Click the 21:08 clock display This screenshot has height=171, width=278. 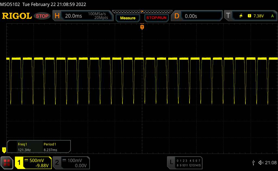pyautogui.click(x=271, y=163)
